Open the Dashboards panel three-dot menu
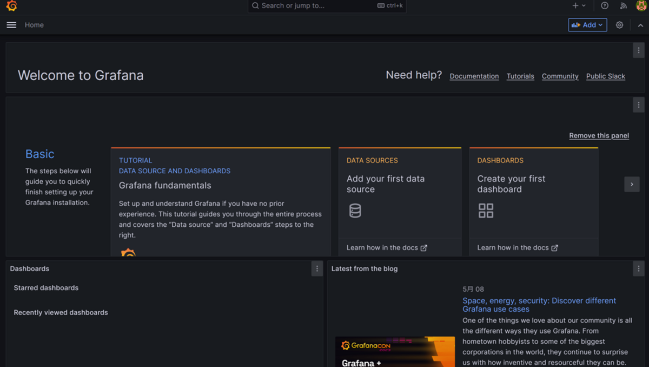 317,268
